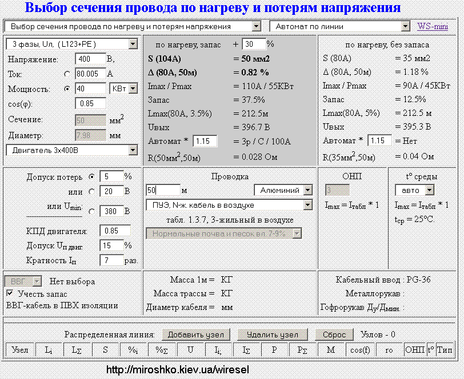Open the phase type dropdown (3 фазы, Uл)

point(72,45)
